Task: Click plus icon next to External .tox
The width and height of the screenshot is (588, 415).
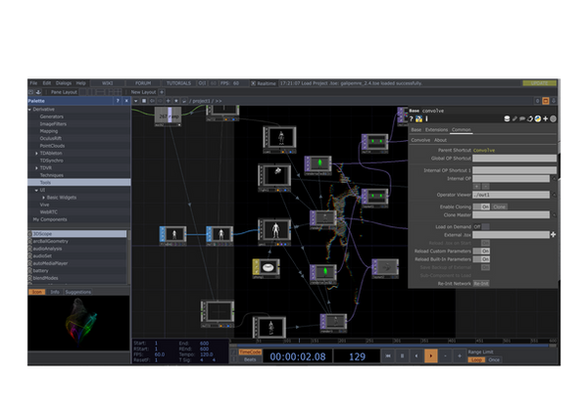Action: click(x=553, y=235)
